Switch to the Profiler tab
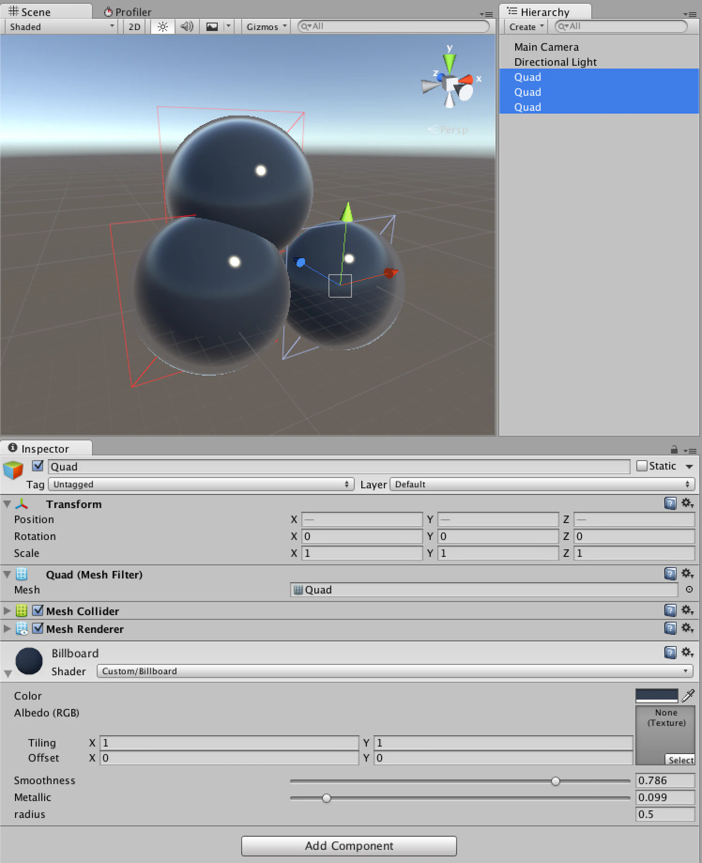Screen dimensions: 702x863 (128, 12)
